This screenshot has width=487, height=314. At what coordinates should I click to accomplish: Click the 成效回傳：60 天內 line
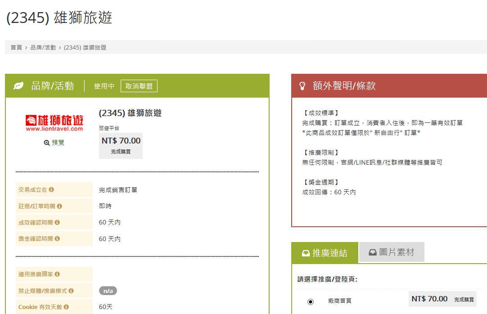coord(329,193)
